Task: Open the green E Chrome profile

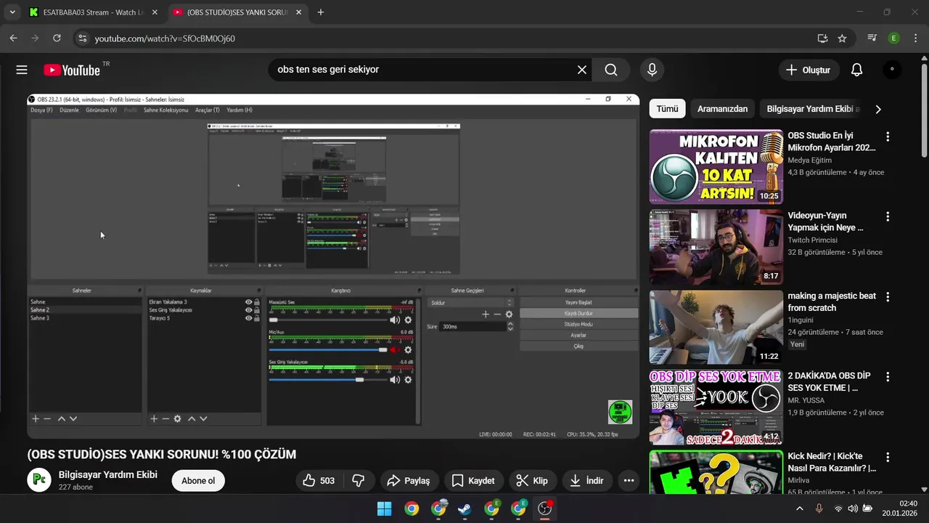Action: 894,38
